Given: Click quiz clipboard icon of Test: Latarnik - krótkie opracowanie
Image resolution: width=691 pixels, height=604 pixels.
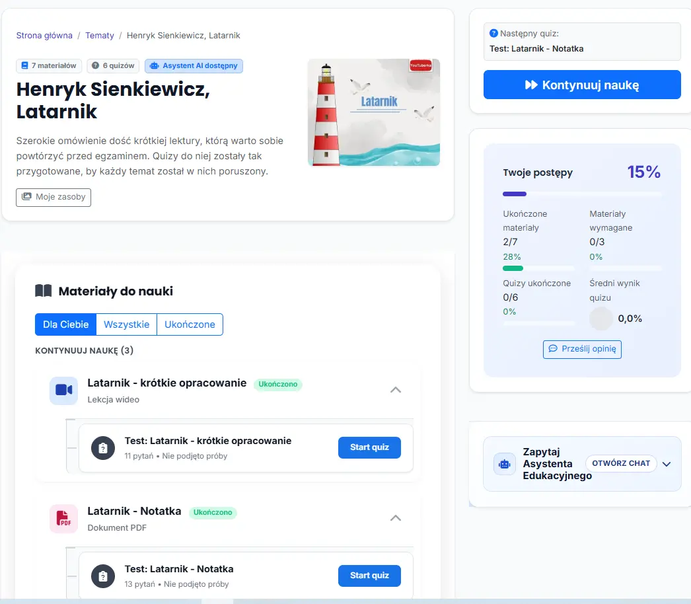Looking at the screenshot, I should (102, 448).
